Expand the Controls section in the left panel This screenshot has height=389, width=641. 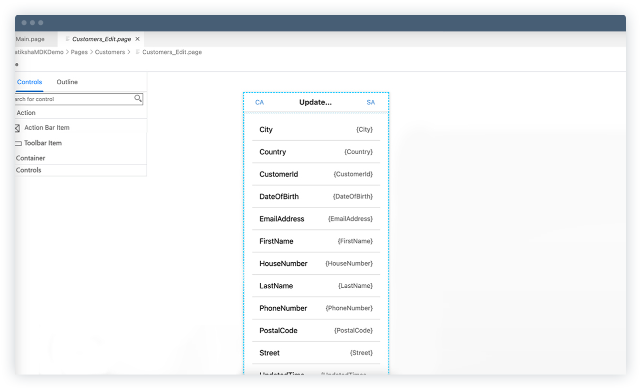pyautogui.click(x=28, y=170)
